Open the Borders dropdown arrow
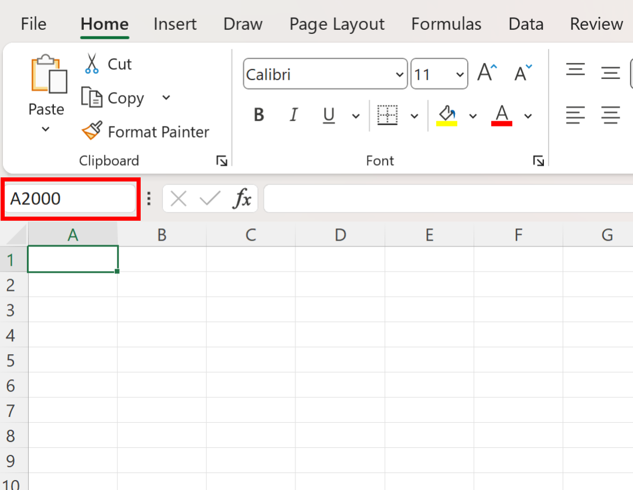 point(415,116)
